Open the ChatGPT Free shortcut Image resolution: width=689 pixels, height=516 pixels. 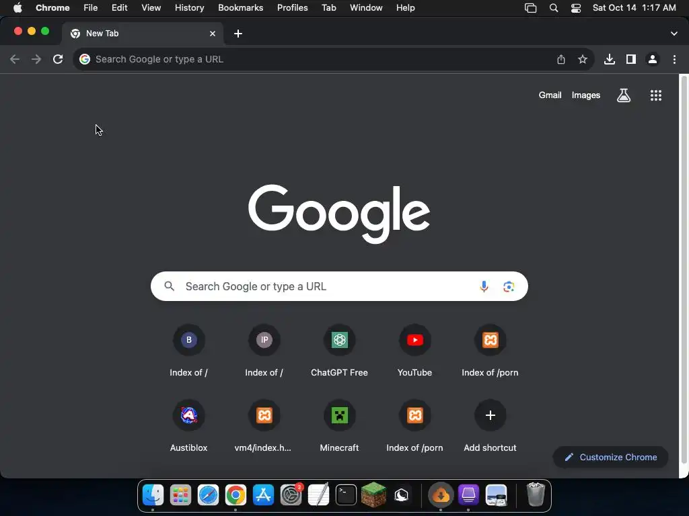pyautogui.click(x=339, y=351)
